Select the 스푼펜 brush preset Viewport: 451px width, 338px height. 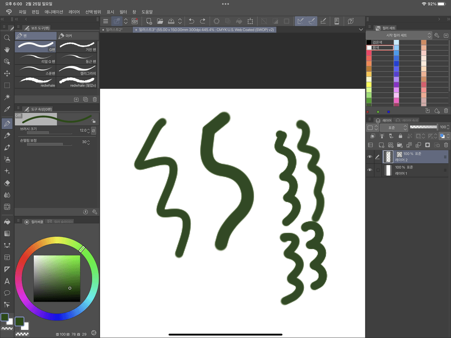pyautogui.click(x=35, y=70)
